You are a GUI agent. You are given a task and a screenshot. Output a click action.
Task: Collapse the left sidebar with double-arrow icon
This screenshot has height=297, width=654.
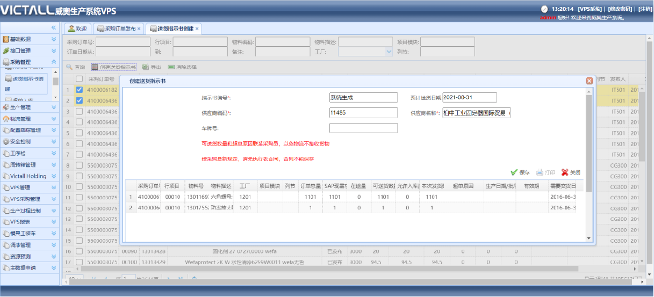pyautogui.click(x=54, y=27)
